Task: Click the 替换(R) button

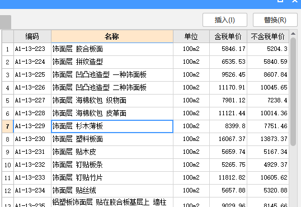Action: point(275,20)
